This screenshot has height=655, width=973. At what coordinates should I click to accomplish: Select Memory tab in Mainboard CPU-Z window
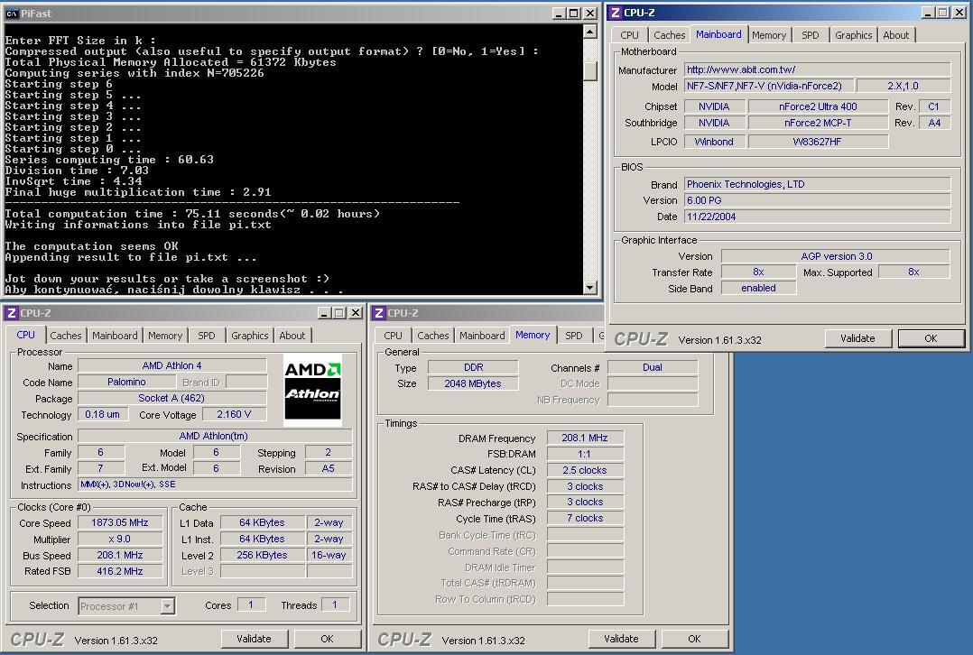(x=769, y=35)
